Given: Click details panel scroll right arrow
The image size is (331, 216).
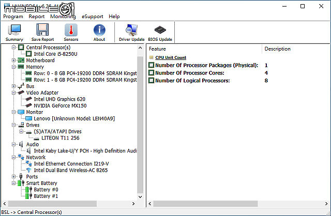Looking at the screenshot, I should (x=326, y=204).
